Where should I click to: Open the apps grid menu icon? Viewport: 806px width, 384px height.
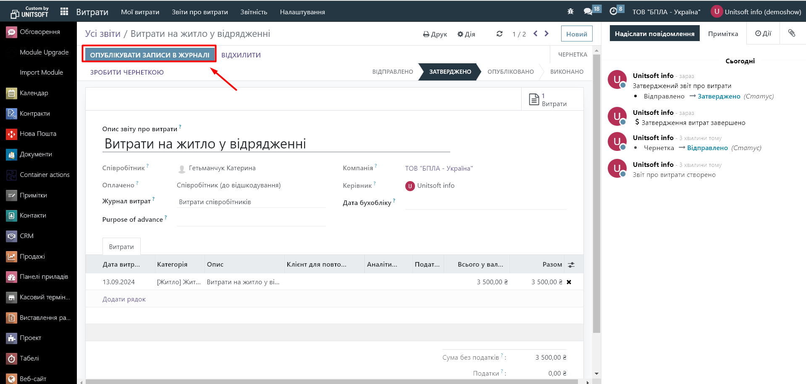64,12
